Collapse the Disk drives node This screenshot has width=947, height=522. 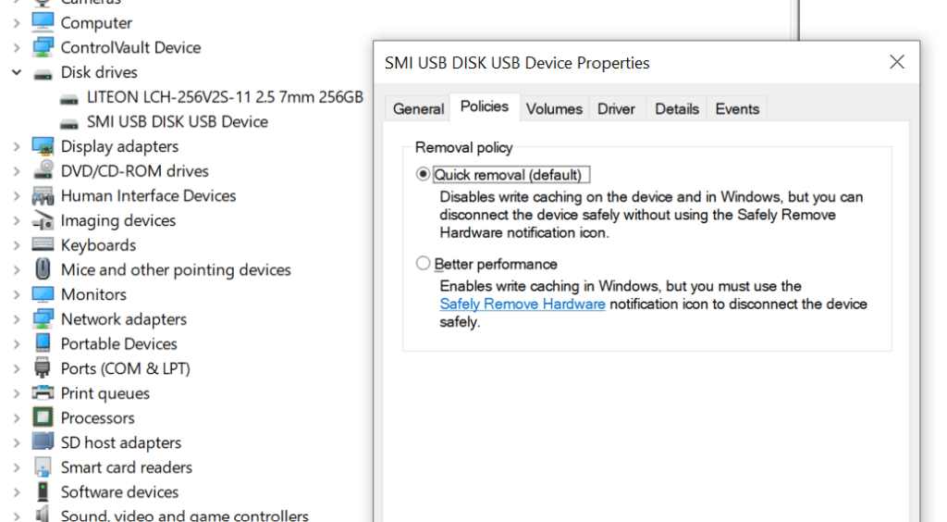(17, 72)
